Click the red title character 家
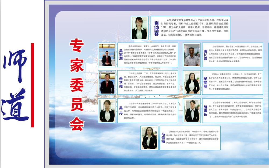This screenshot has width=269, height=168. click(x=77, y=65)
